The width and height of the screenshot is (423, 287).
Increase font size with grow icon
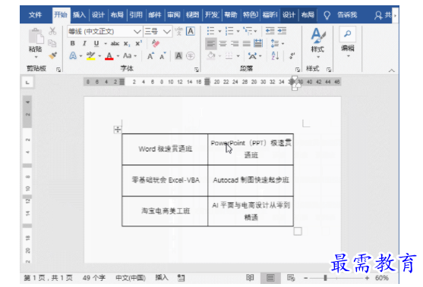[150, 56]
